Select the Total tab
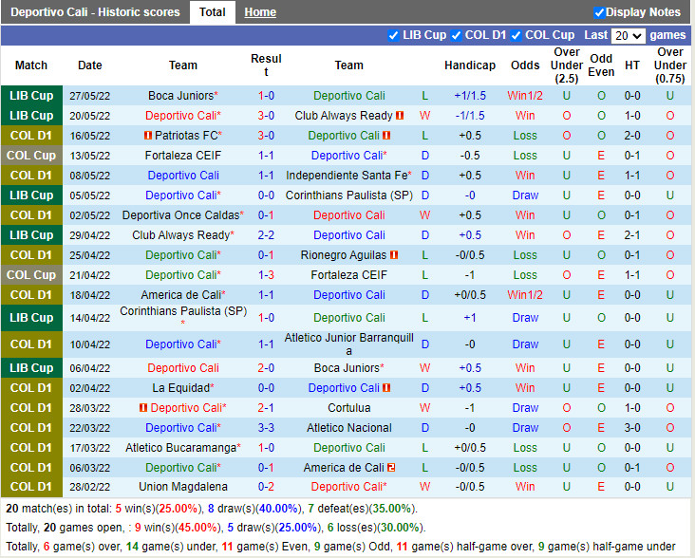 [x=212, y=12]
